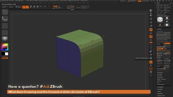This screenshot has height=97, width=173.
Task: Open the alpha selector slot
Action: 5,26
